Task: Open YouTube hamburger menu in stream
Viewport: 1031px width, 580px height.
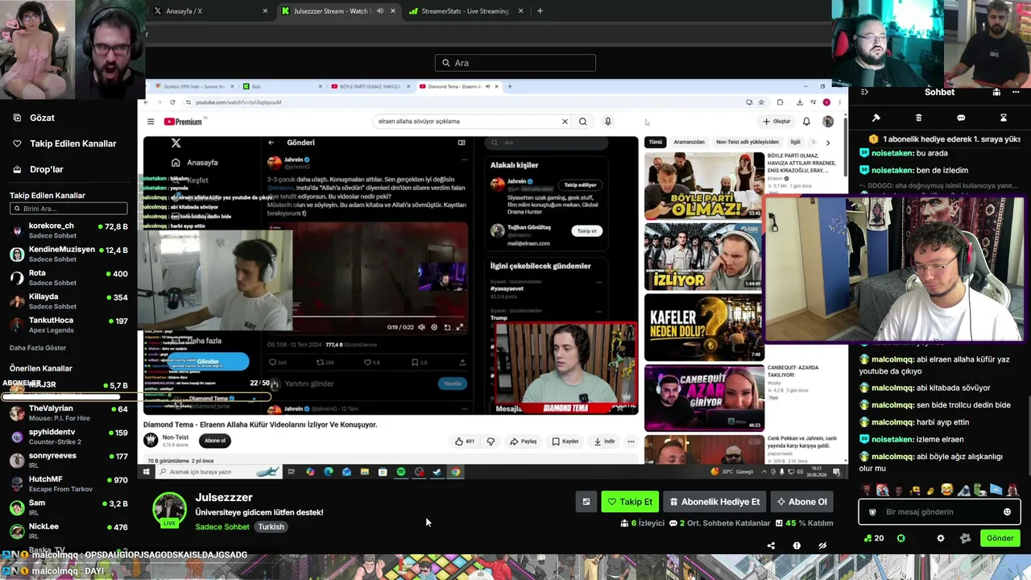Action: tap(151, 122)
